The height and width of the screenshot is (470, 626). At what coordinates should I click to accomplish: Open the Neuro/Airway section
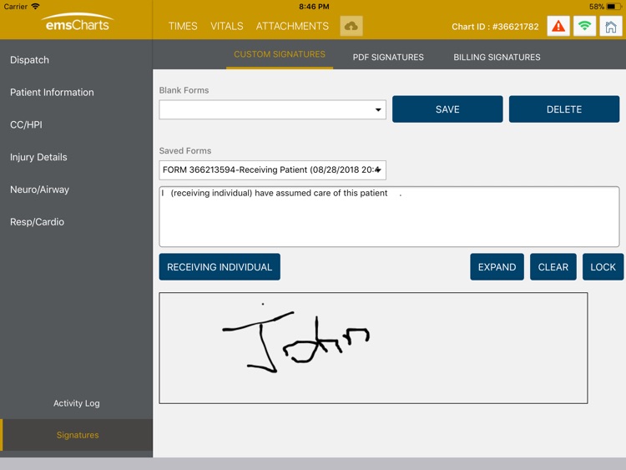pos(39,190)
